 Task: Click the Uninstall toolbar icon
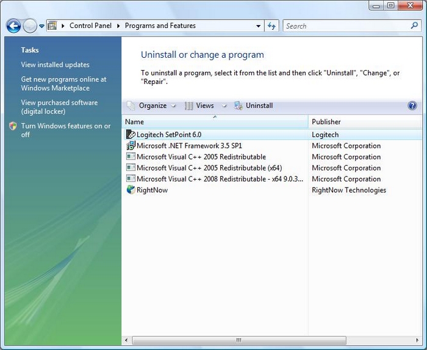pyautogui.click(x=239, y=106)
